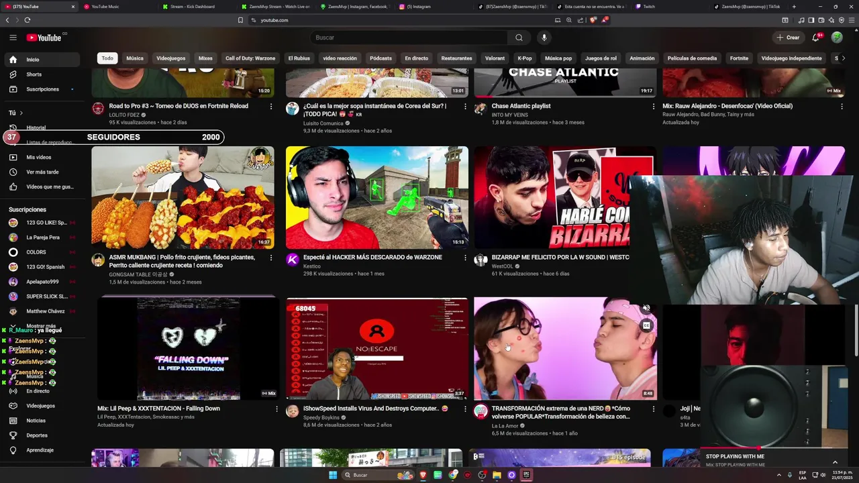The width and height of the screenshot is (859, 483).
Task: Open the ASMR MUKBANG video thumbnail
Action: click(x=183, y=198)
